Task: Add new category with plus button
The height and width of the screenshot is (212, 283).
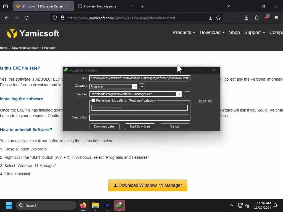Action: 142,86
